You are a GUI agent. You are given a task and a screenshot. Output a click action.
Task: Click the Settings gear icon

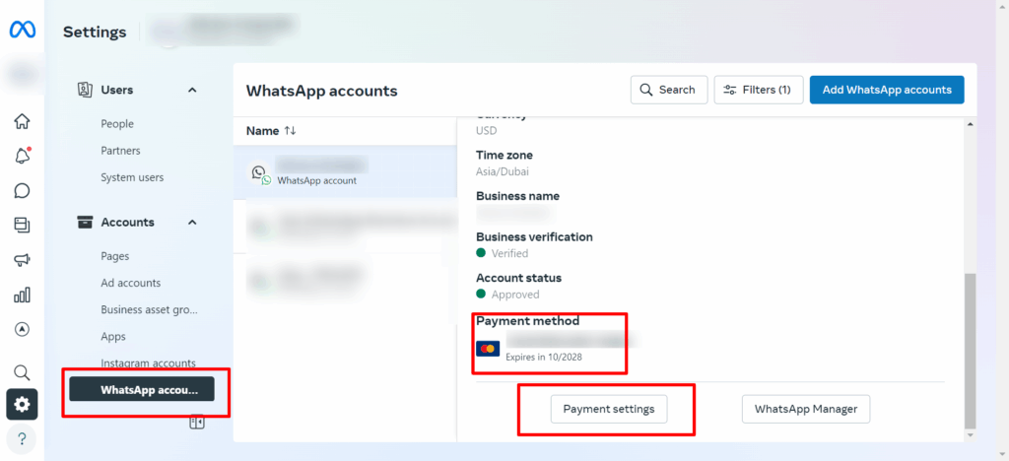tap(22, 404)
